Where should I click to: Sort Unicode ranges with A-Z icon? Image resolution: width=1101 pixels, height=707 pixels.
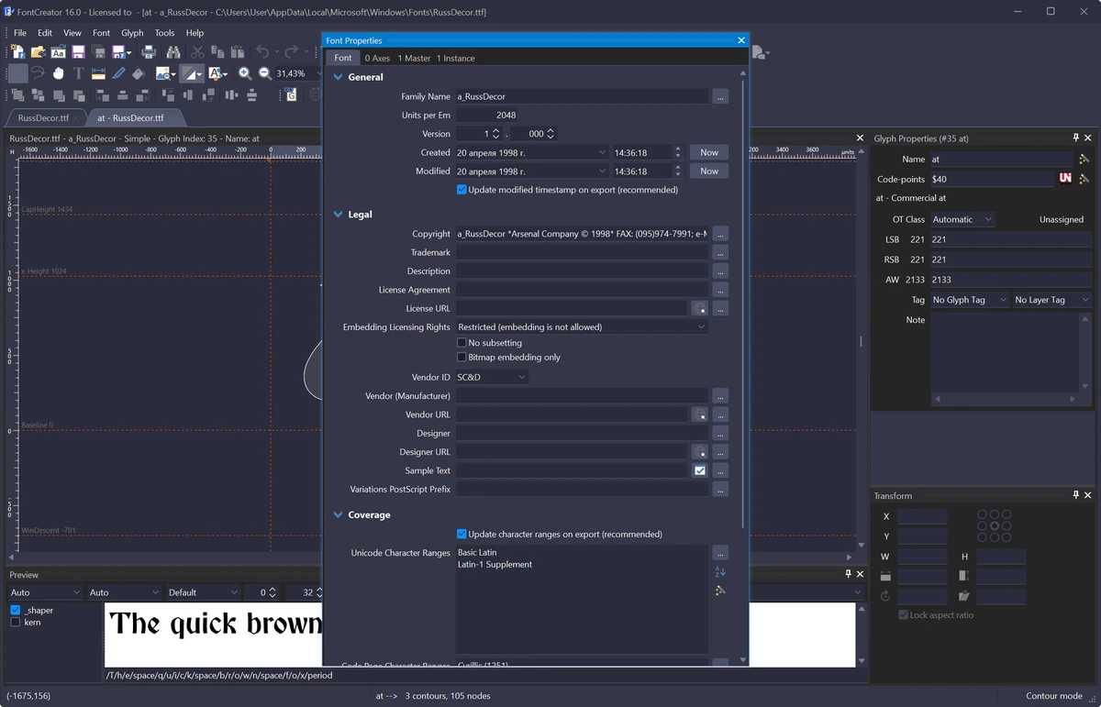pos(720,572)
